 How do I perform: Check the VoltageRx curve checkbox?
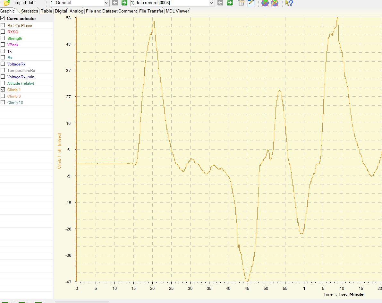[x=3, y=64]
